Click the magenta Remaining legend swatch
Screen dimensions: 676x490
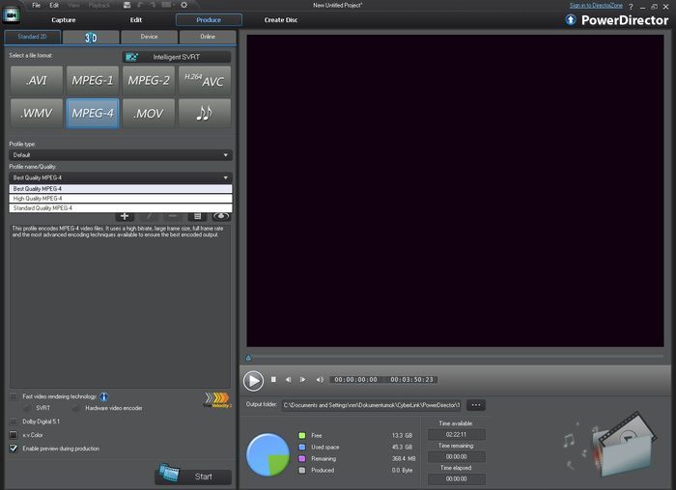pyautogui.click(x=302, y=458)
